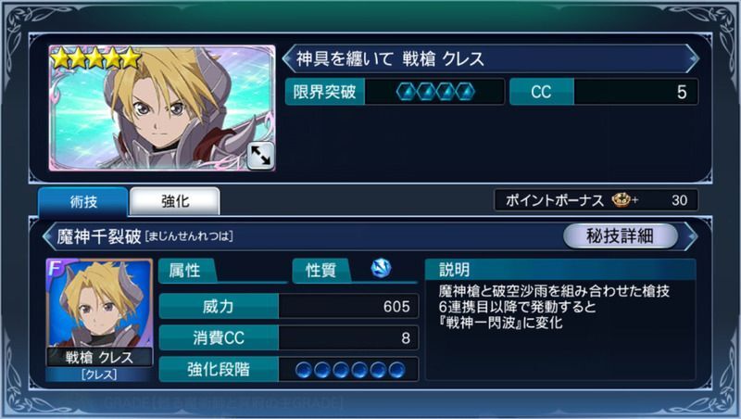Go to the next character with the title's right arrow
The height and width of the screenshot is (419, 741).
click(x=693, y=58)
